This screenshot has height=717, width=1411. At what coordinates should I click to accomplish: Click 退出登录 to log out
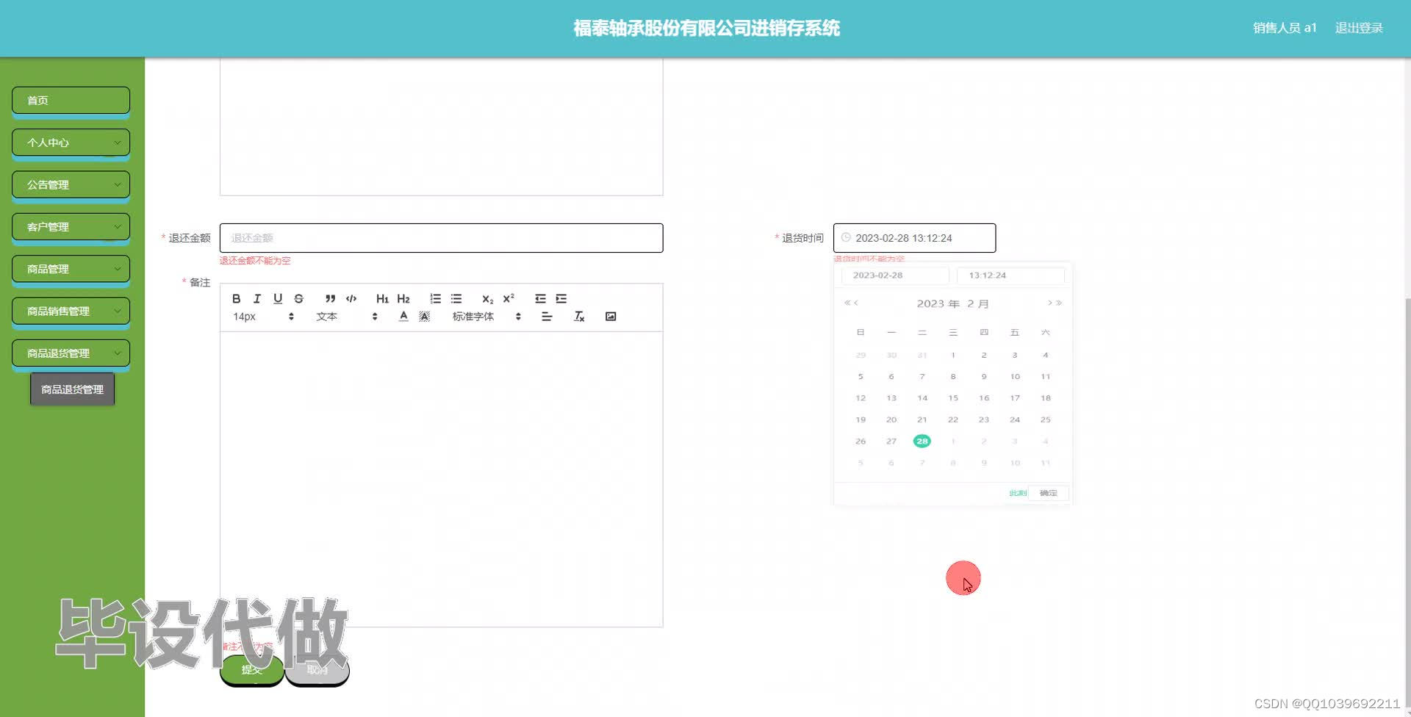point(1359,28)
